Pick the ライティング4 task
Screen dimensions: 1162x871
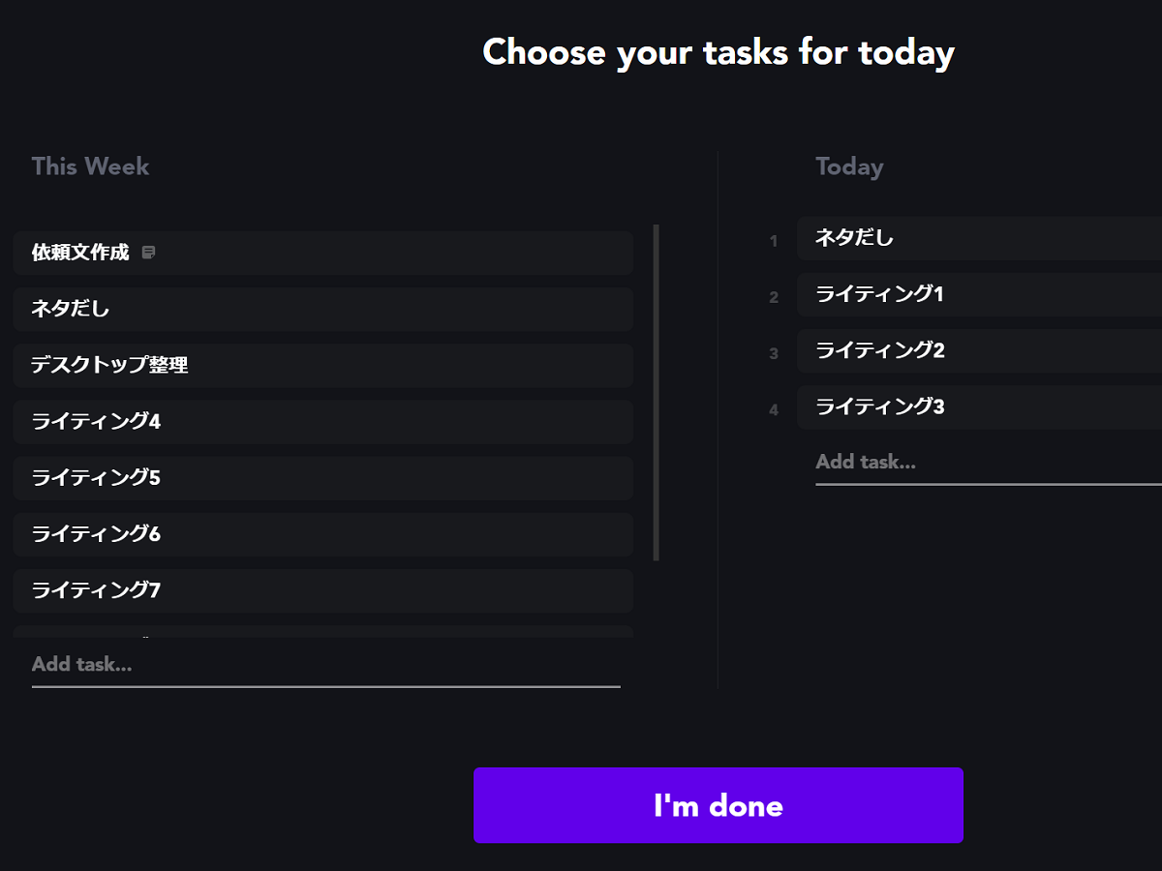pos(323,421)
